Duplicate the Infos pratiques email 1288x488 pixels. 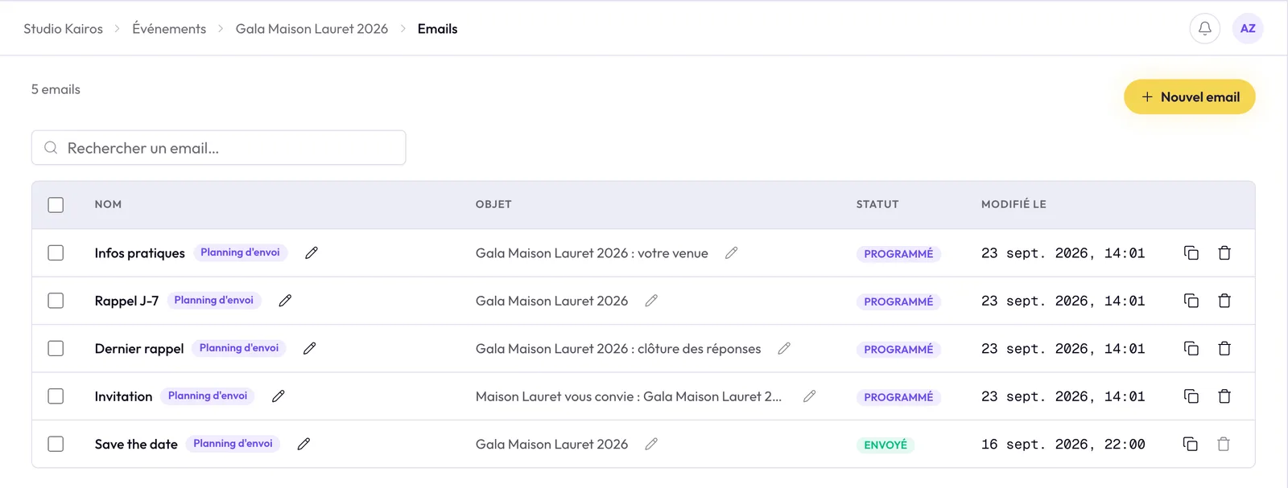[x=1191, y=253]
